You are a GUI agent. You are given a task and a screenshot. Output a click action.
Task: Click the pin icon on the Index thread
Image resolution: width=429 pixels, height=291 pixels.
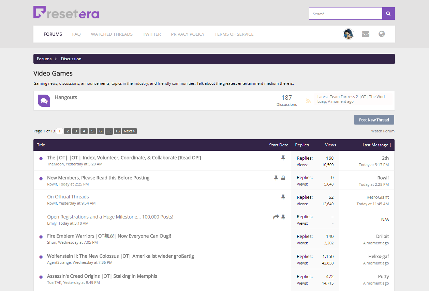pyautogui.click(x=283, y=158)
